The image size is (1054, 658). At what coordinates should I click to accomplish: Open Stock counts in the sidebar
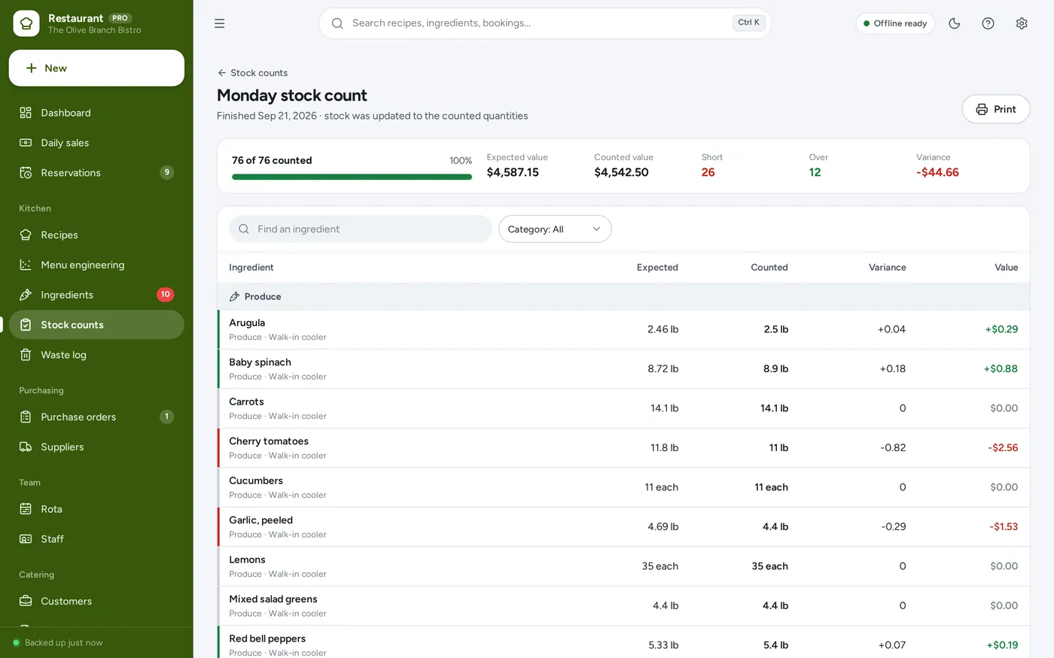point(96,325)
